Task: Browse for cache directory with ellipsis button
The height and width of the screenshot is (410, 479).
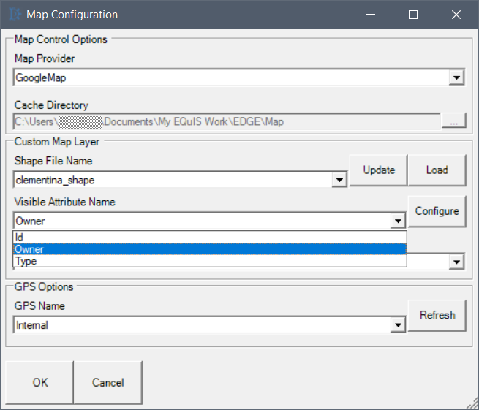Action: pos(453,122)
